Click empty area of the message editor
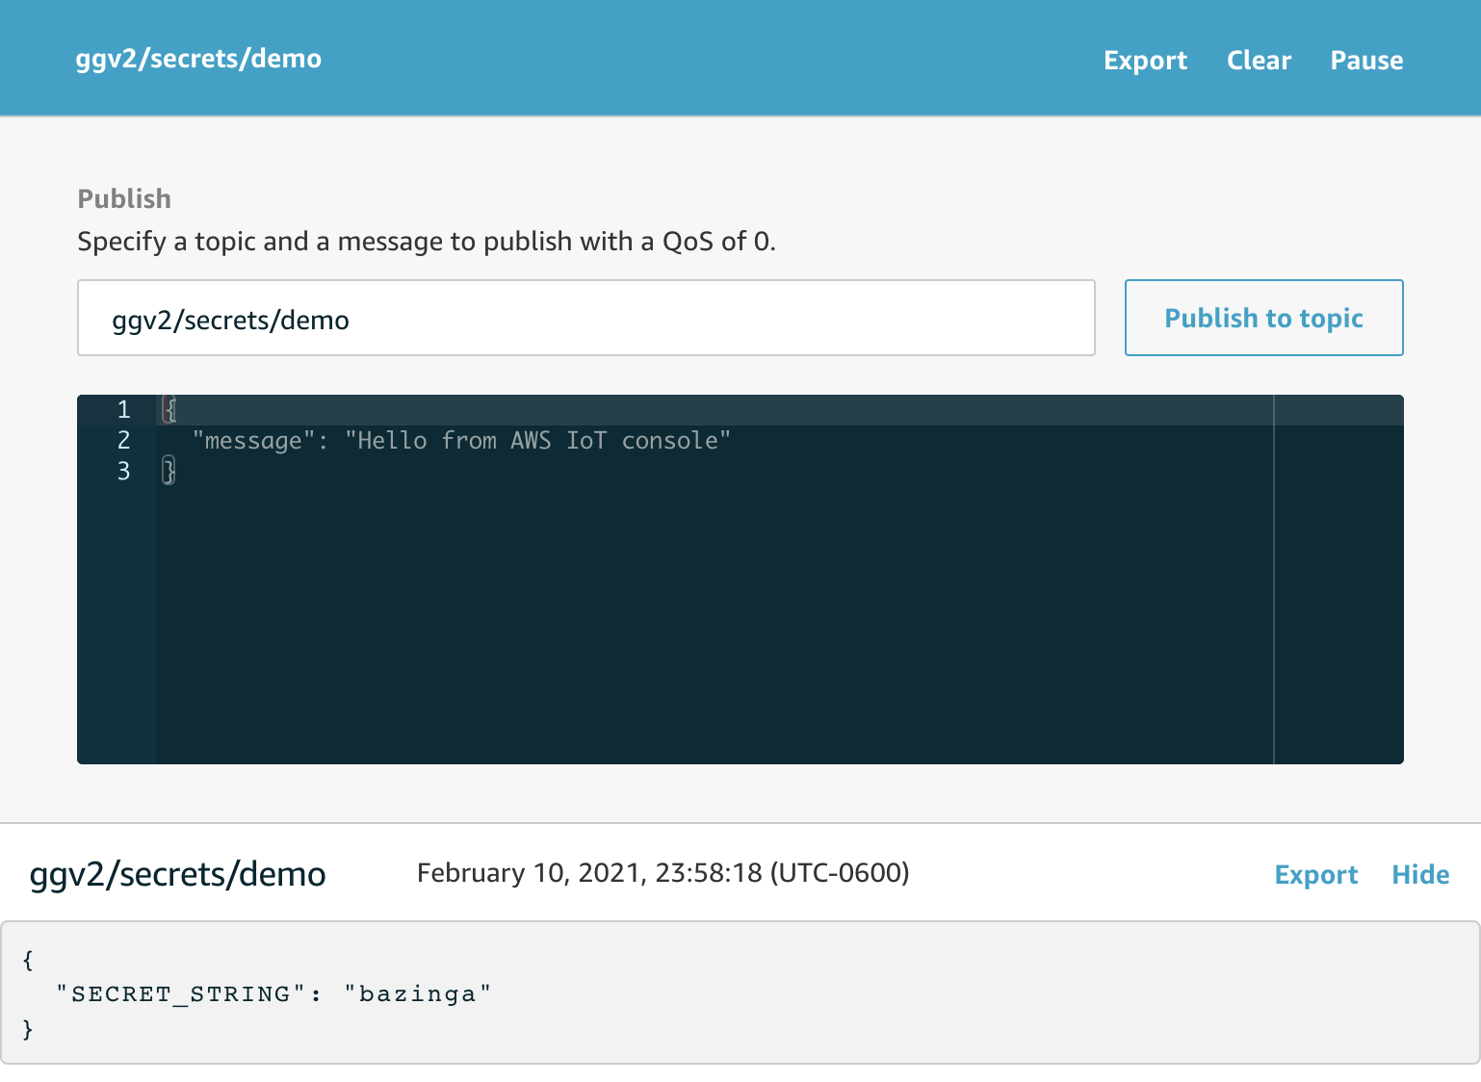 pos(713,626)
